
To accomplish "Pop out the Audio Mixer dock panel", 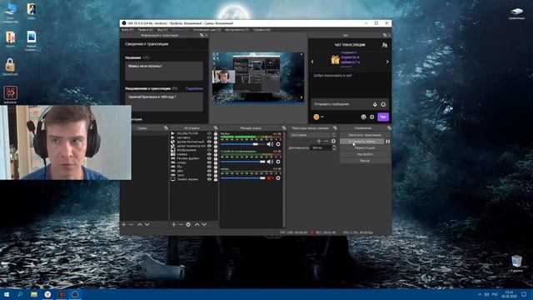I will click(284, 128).
